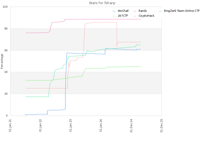Click the 31.Dec.25 date axis label

click(x=161, y=126)
